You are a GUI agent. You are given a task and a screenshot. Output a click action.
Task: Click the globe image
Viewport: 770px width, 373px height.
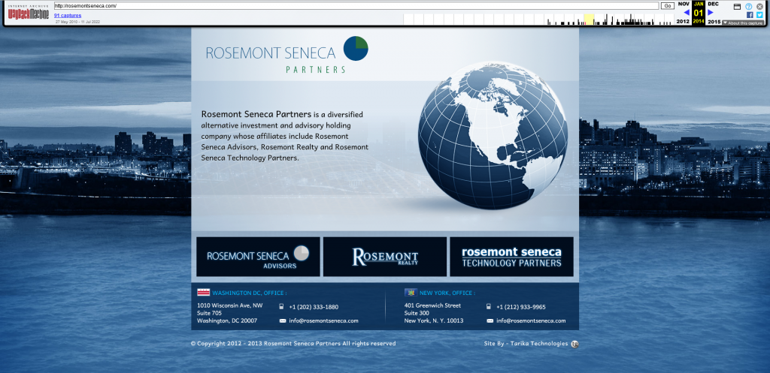coord(493,136)
